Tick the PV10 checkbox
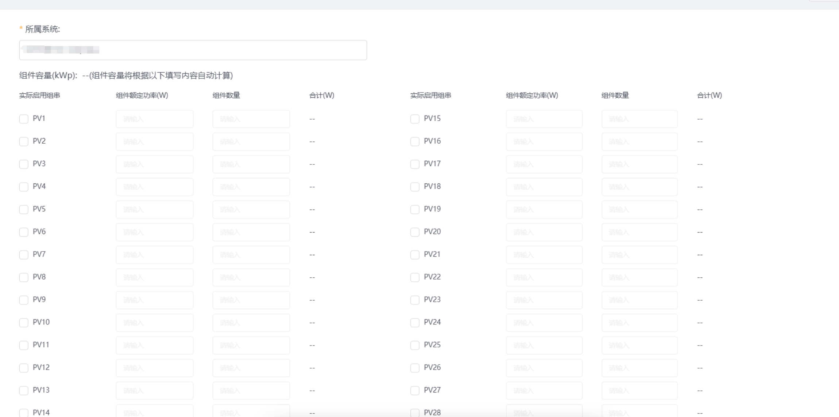This screenshot has width=839, height=417. pos(24,323)
